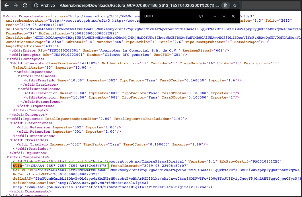Click the forward navigation arrow

tap(15, 5)
